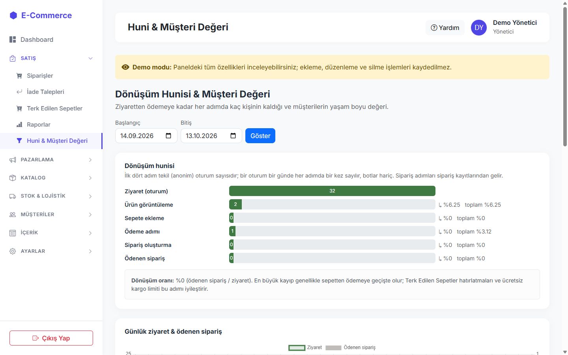
Task: Click the DY user avatar
Action: point(479,28)
